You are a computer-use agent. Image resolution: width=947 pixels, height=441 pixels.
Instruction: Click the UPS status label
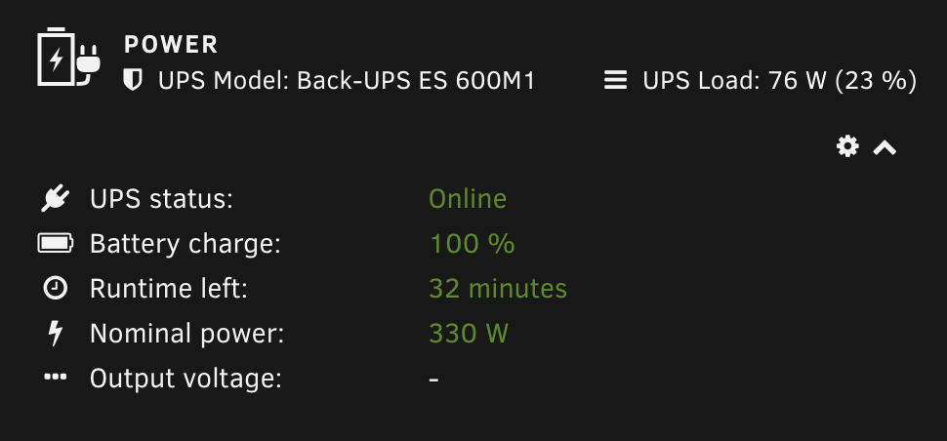161,199
